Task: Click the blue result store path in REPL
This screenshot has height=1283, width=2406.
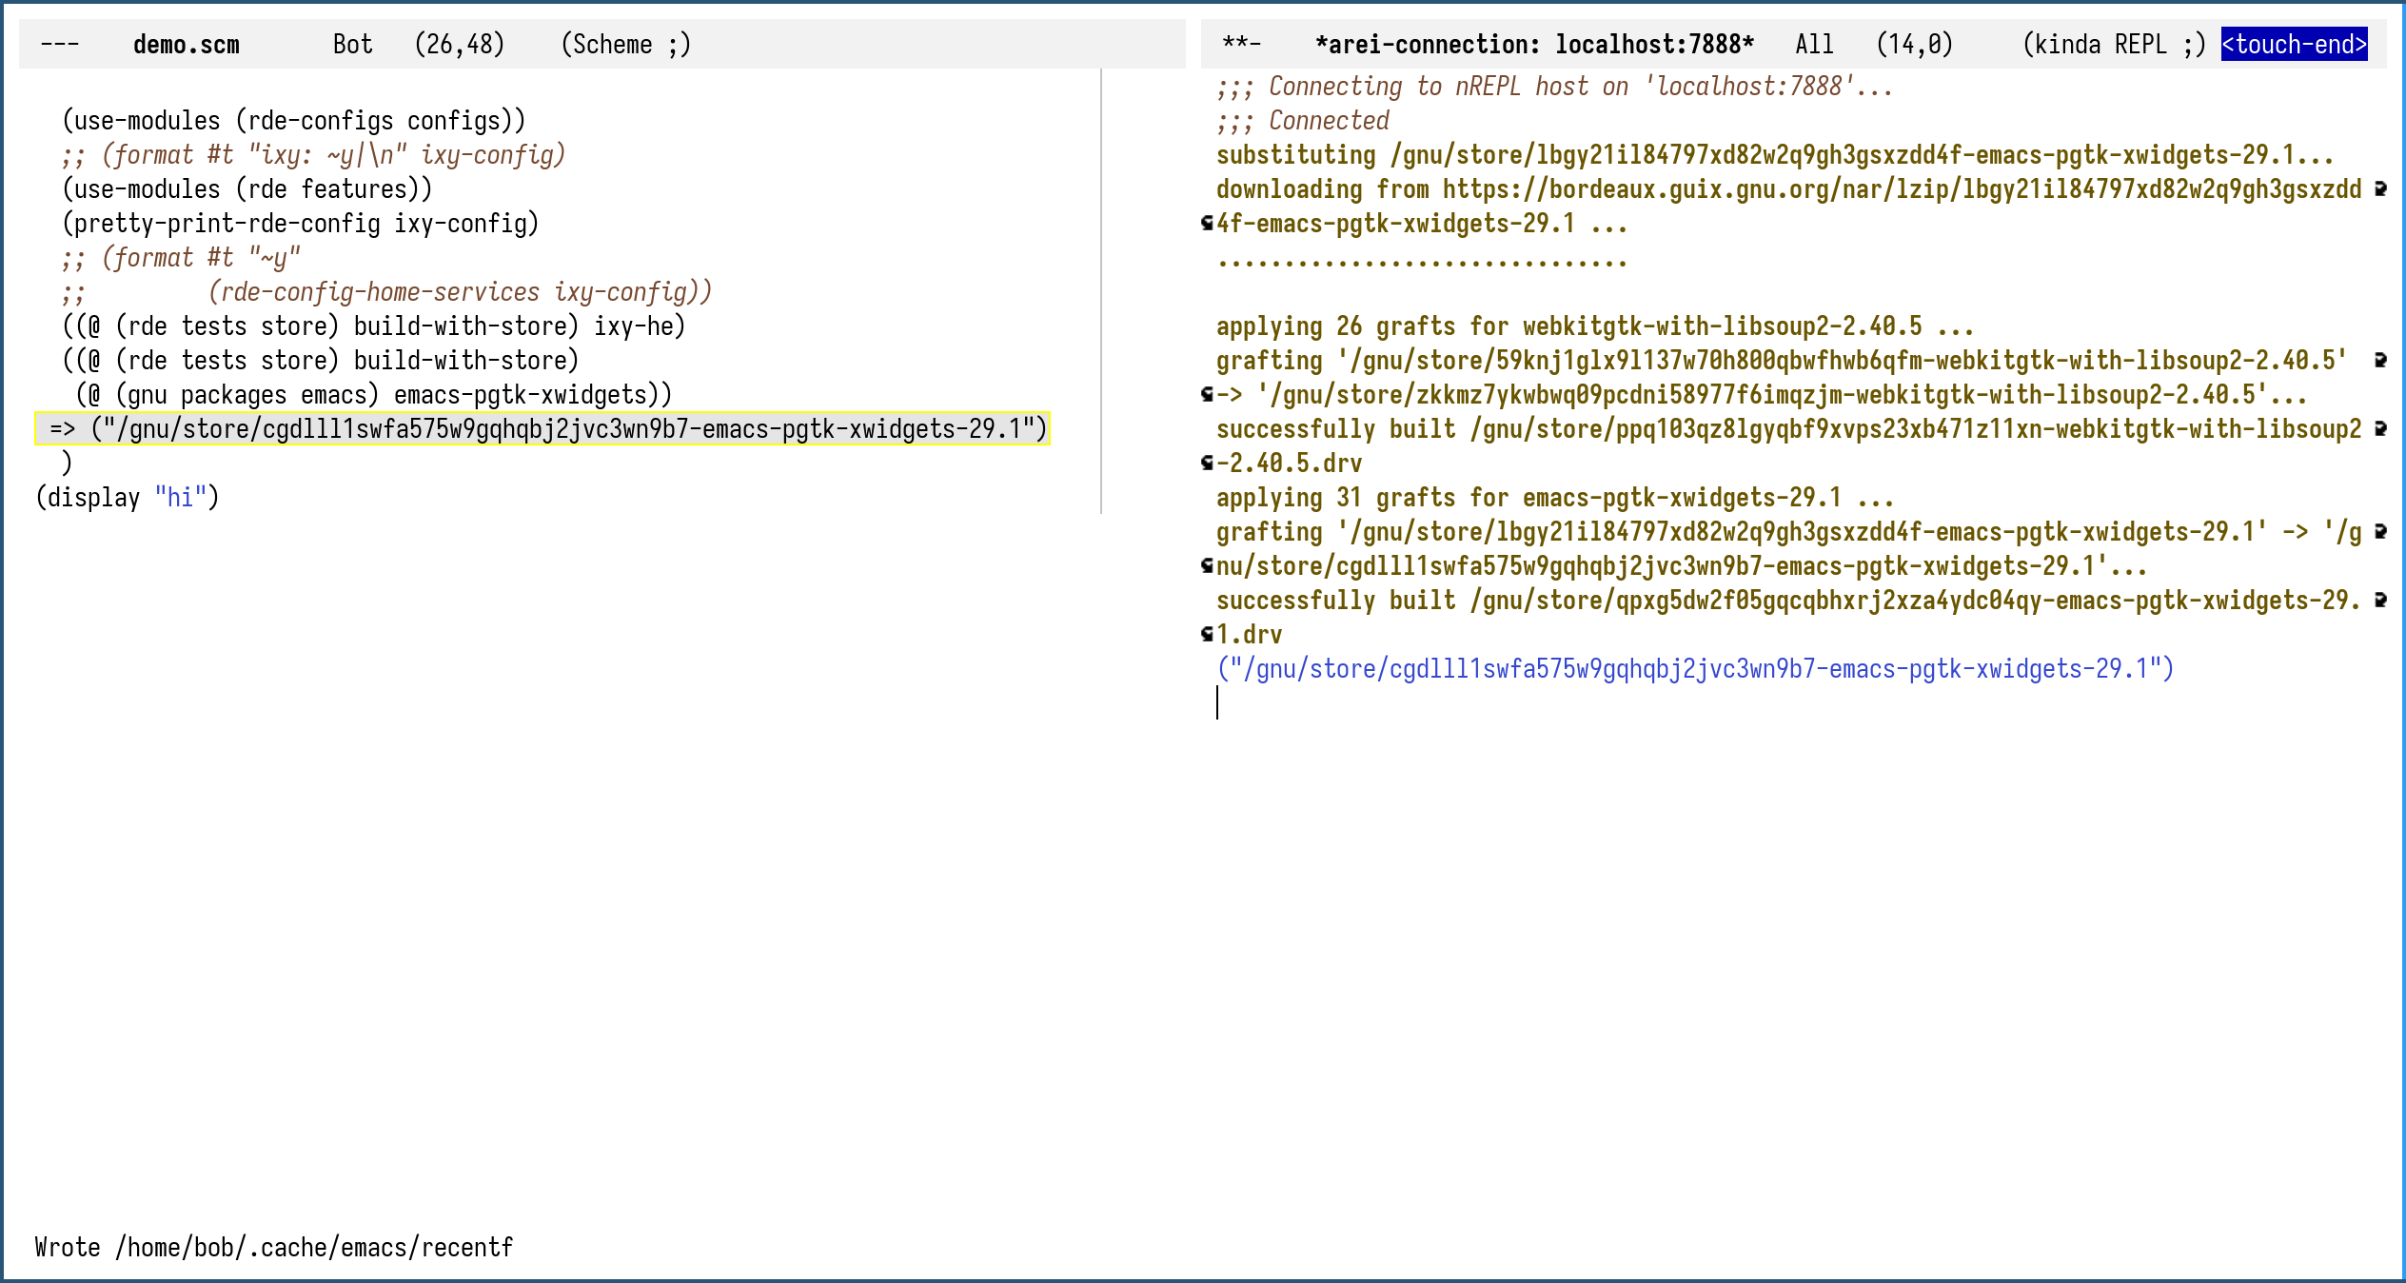Action: point(1695,669)
